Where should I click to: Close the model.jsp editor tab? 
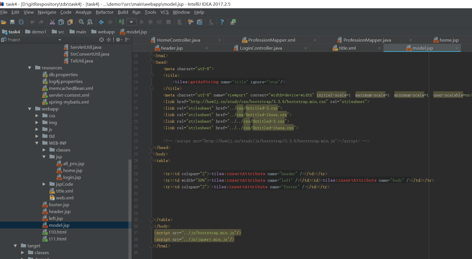pos(457,48)
